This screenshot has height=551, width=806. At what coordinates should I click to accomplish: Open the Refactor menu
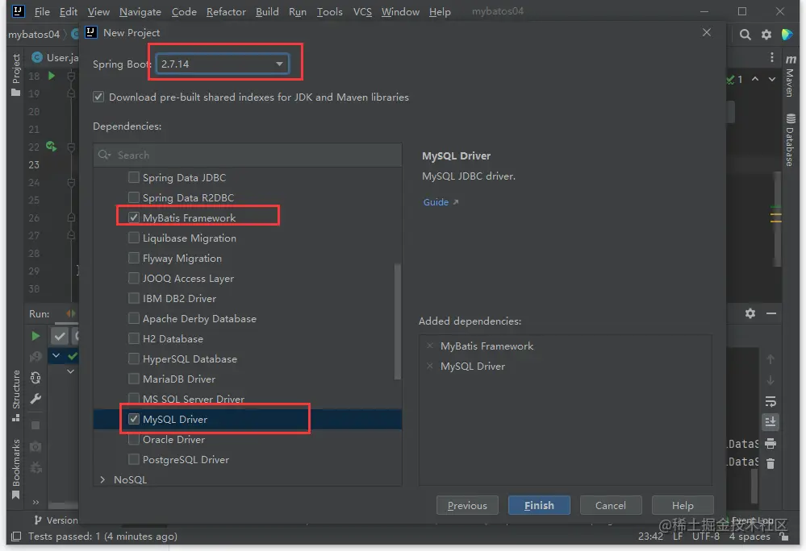226,11
